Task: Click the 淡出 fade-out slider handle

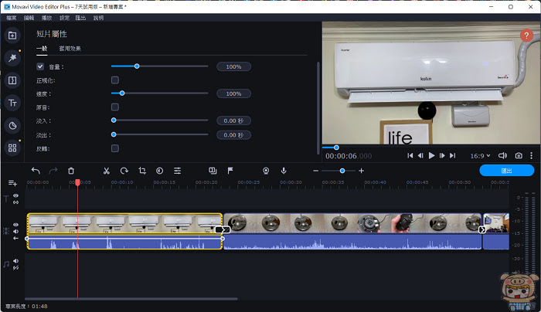Action: pyautogui.click(x=114, y=134)
